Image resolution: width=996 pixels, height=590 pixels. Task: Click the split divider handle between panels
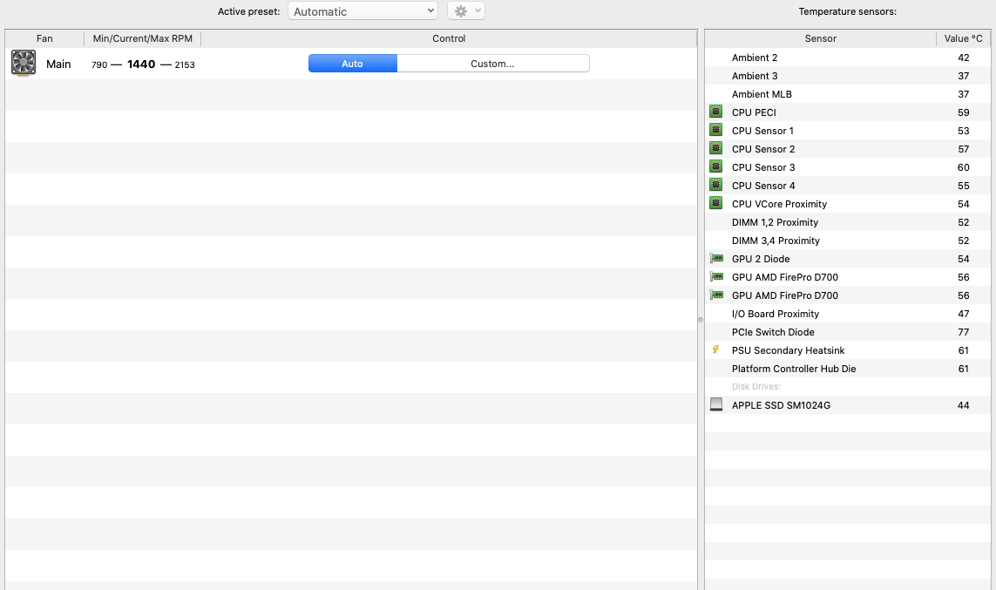coord(701,320)
